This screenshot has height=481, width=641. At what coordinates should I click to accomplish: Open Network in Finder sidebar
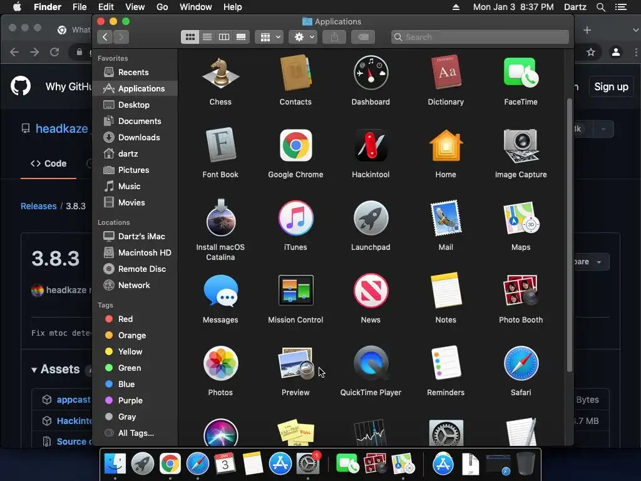coord(135,286)
